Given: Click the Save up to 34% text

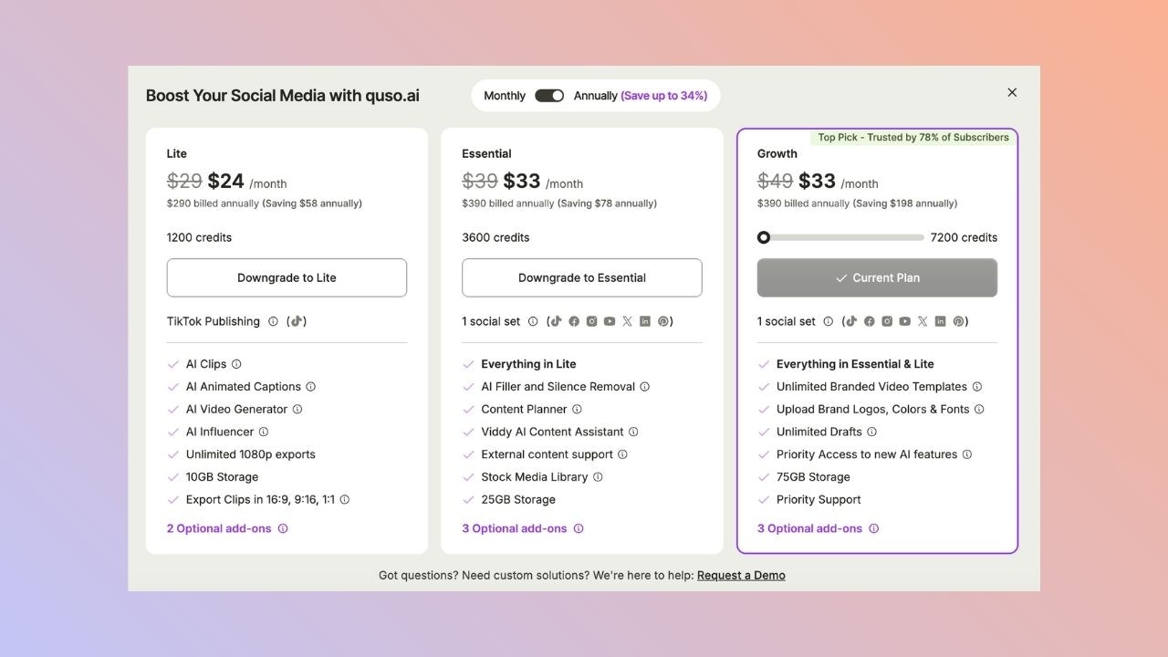Looking at the screenshot, I should (664, 96).
